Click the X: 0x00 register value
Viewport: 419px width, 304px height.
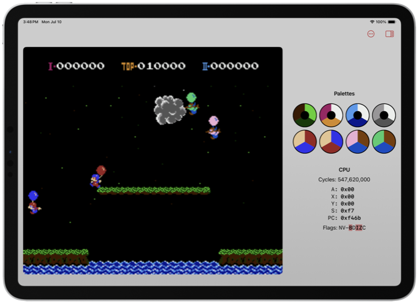342,197
